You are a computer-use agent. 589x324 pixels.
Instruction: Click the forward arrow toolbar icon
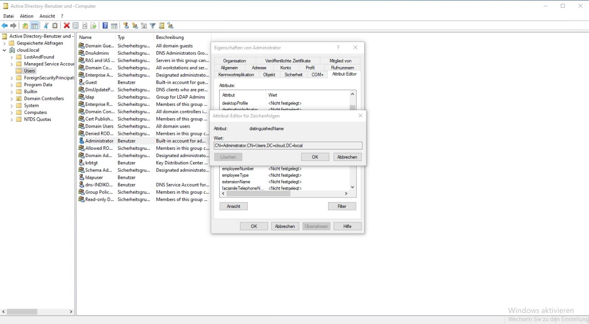point(13,26)
